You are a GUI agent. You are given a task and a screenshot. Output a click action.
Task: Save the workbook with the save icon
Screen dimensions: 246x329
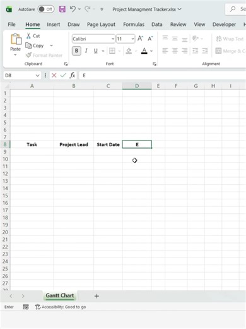coord(62,9)
